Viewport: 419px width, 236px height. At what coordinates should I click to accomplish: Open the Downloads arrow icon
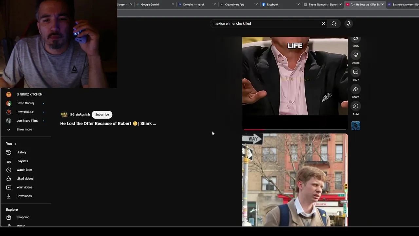9,196
